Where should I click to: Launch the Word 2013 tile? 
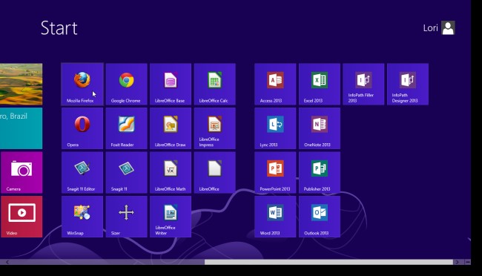pyautogui.click(x=275, y=217)
